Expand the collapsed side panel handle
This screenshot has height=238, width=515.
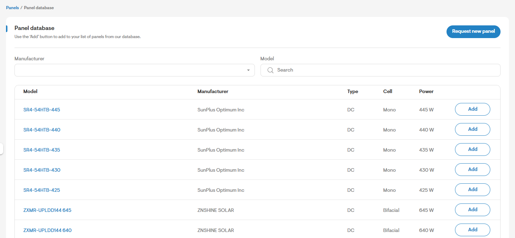[x=1, y=149]
